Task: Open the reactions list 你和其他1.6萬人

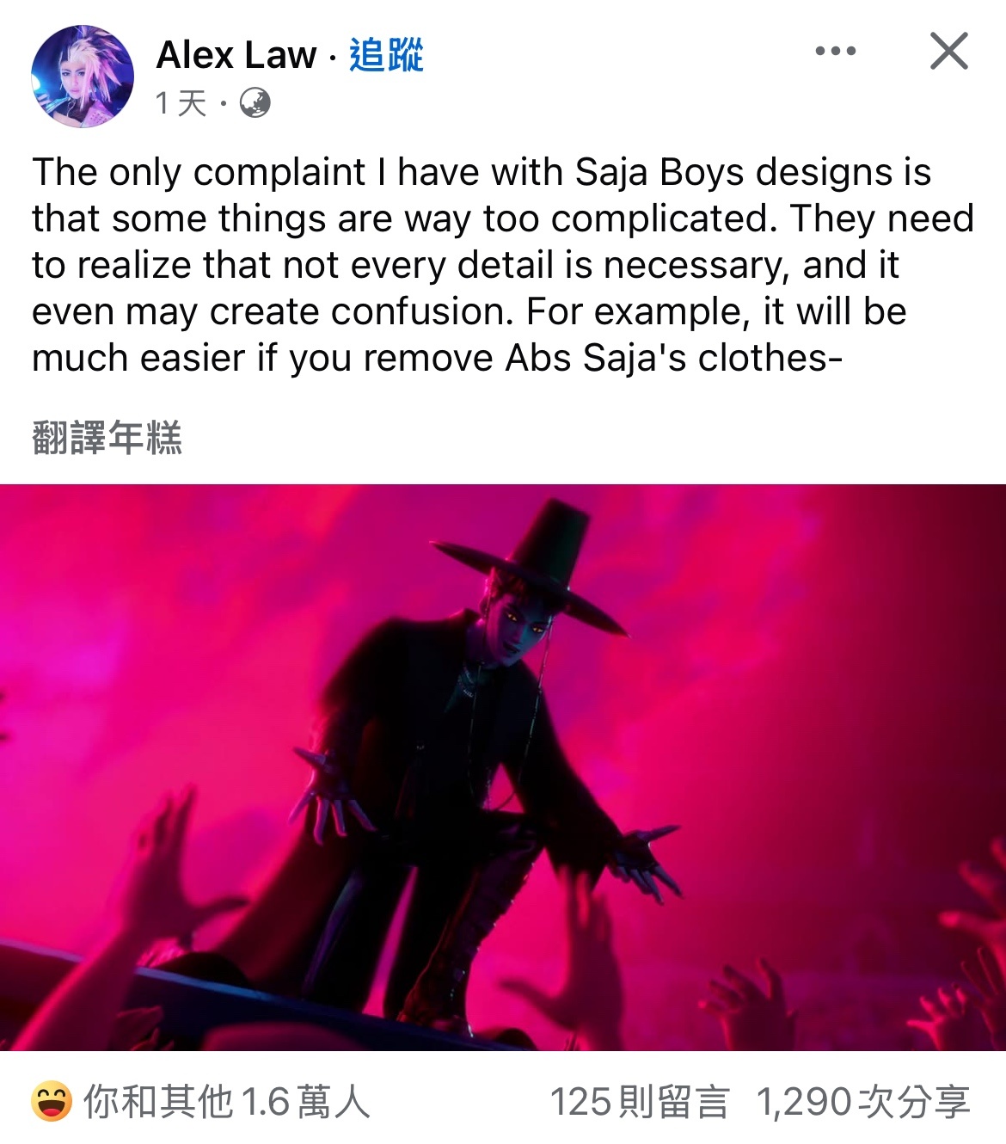Action: 227,1102
